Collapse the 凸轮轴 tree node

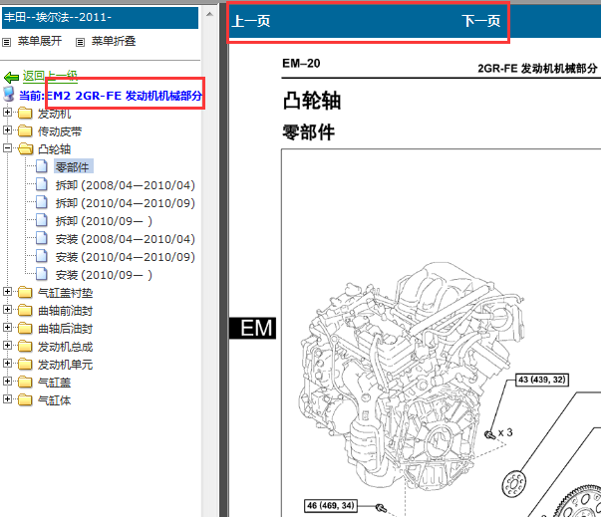7,148
